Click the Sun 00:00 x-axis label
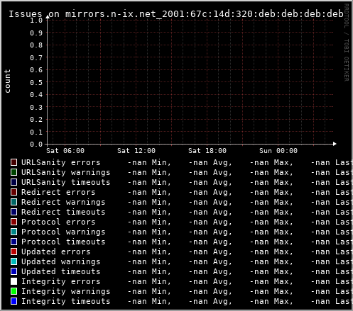 (278, 151)
